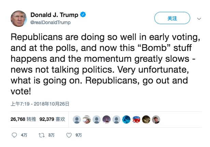This screenshot has width=210, height=147.
Task: View the 26,768 转推 retweets list
Action: [23, 119]
